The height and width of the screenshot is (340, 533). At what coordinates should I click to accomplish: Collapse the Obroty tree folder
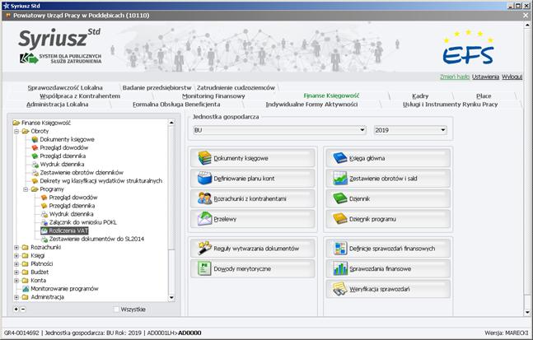pos(16,131)
